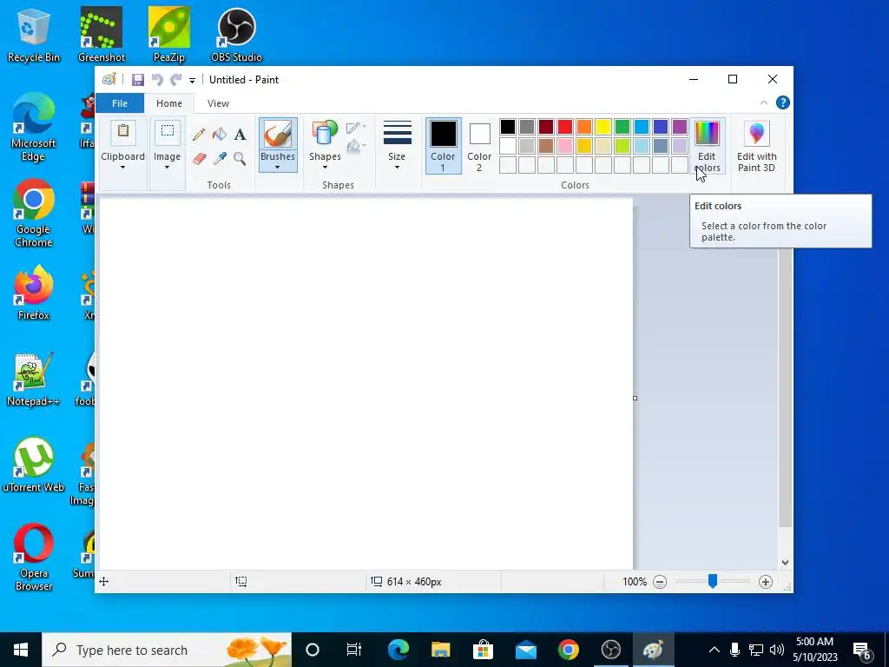Screen dimensions: 889x667
Task: Click the Edit colors button
Action: tap(707, 146)
